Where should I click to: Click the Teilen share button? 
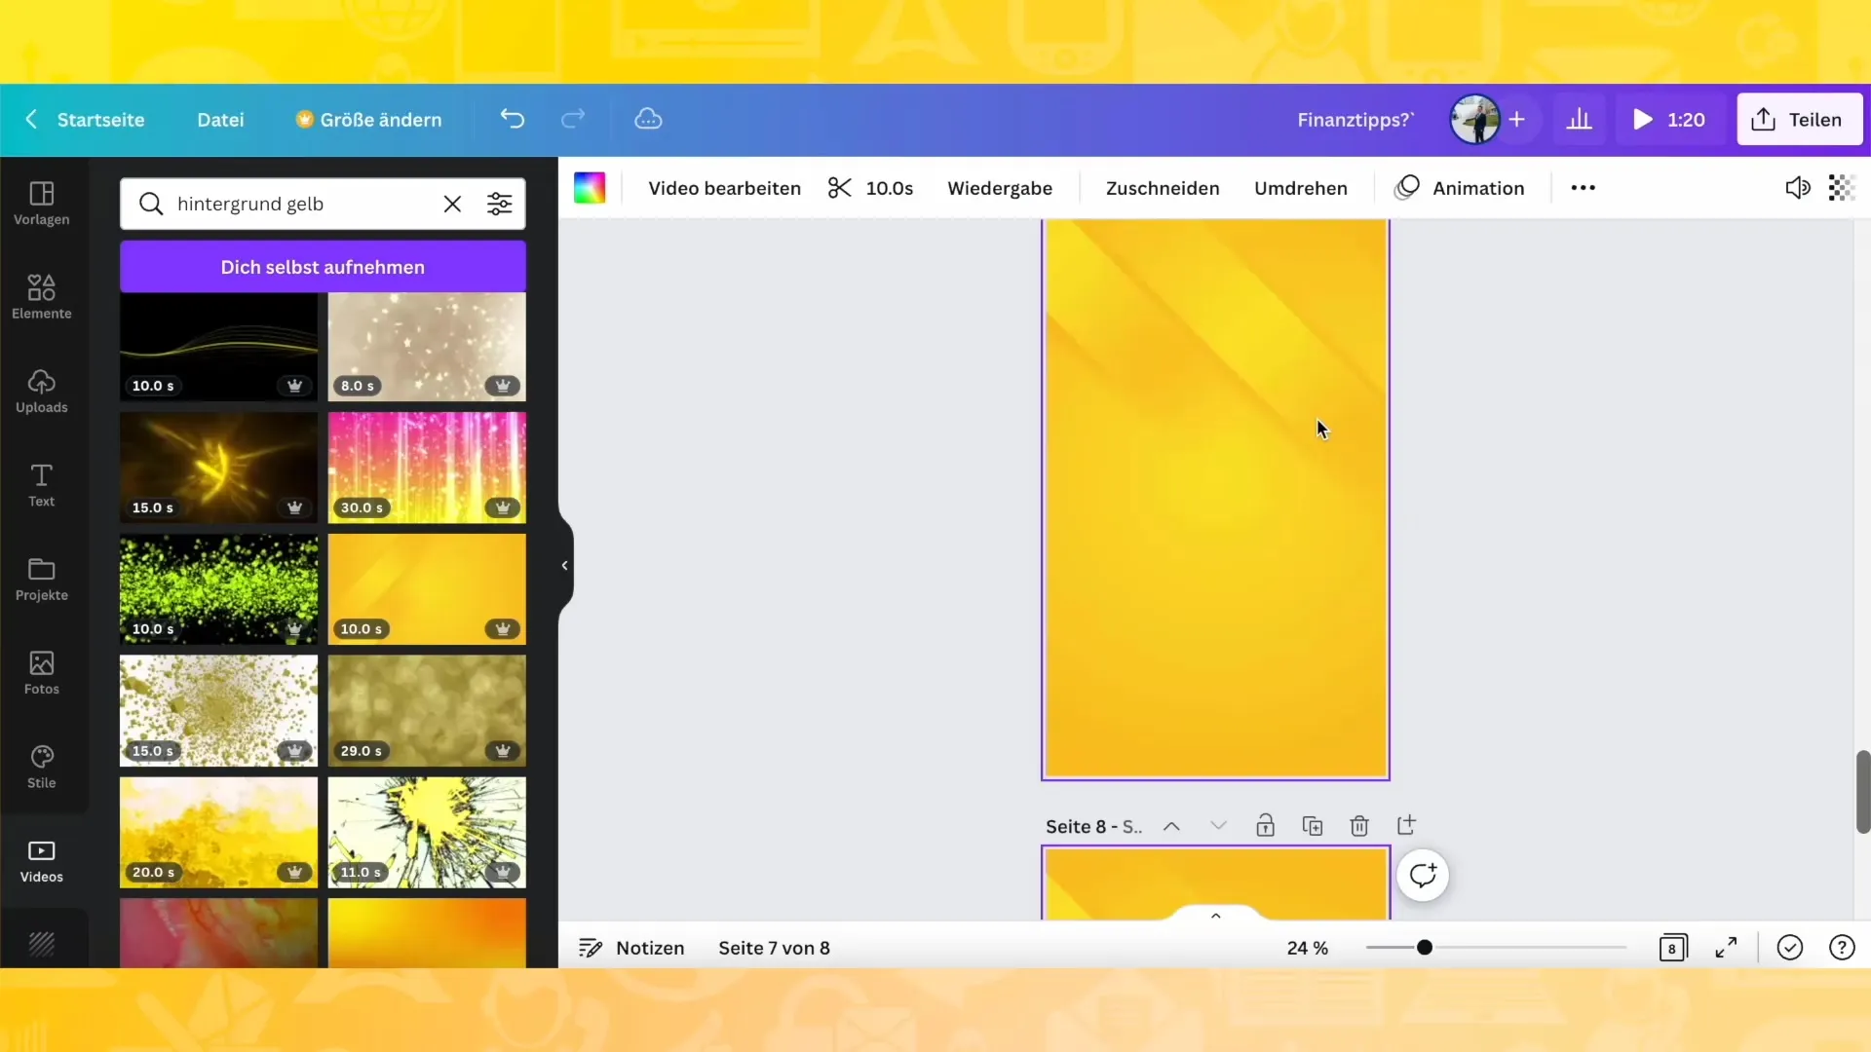pyautogui.click(x=1799, y=119)
